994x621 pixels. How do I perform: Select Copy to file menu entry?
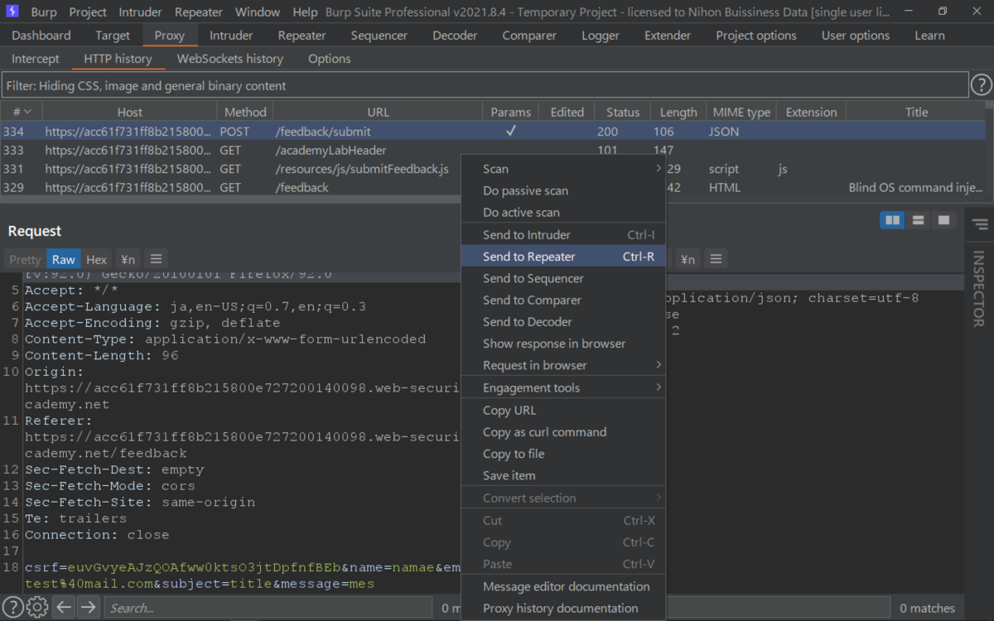coord(563,454)
